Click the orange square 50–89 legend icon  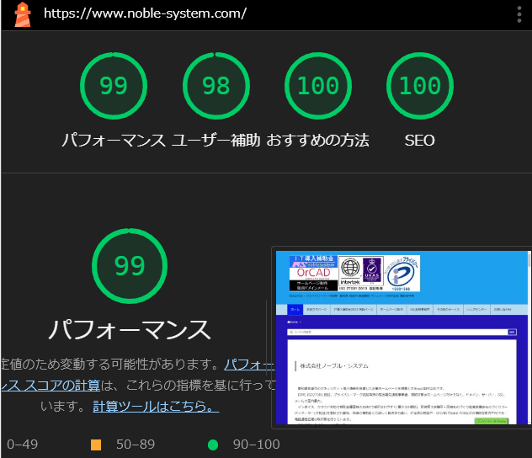96,445
